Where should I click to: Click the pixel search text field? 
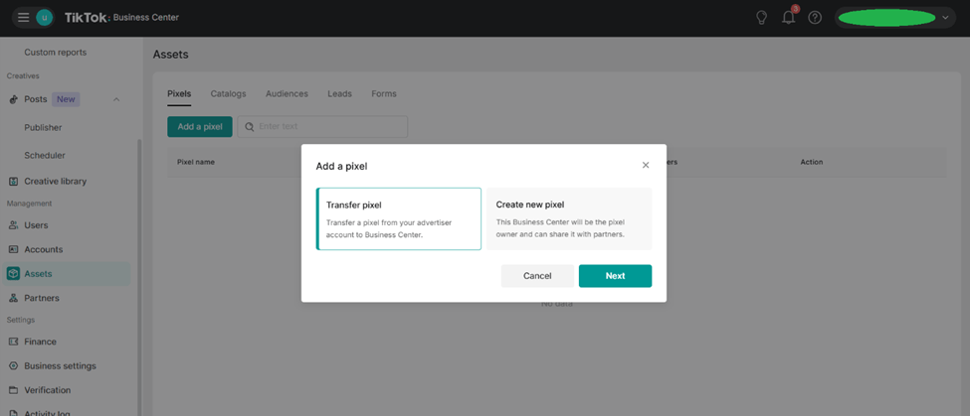[x=328, y=127]
